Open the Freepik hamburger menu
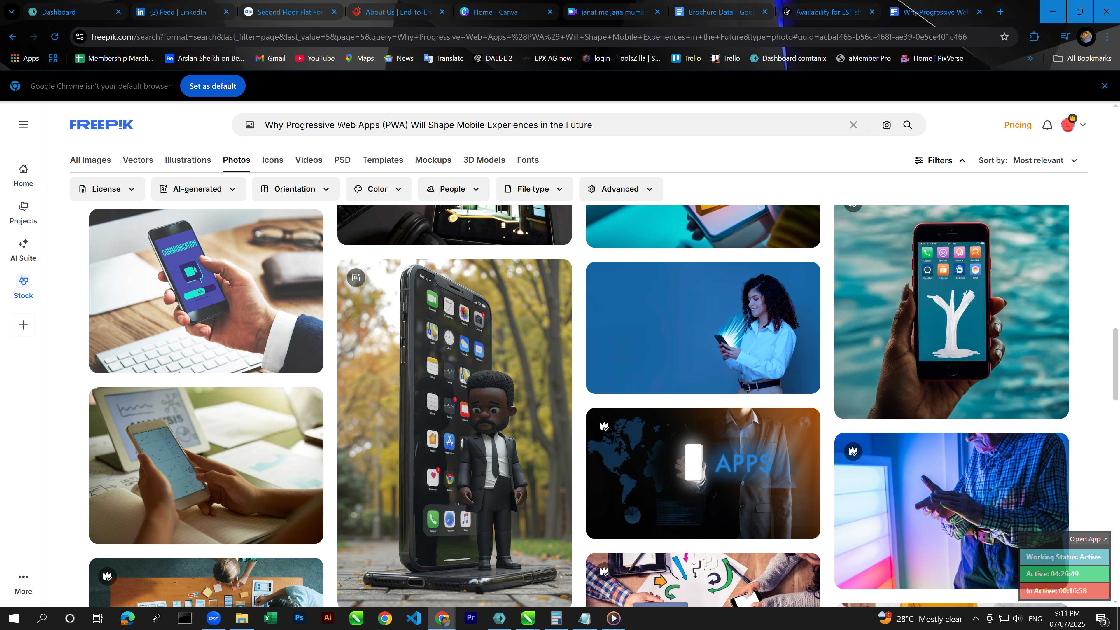This screenshot has height=630, width=1120. 23,125
